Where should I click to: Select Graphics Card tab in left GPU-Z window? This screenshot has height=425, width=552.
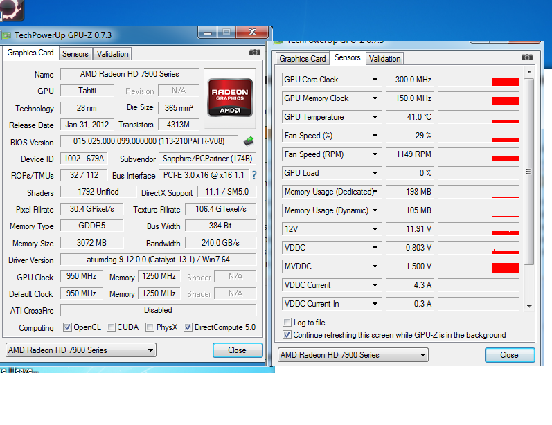(x=30, y=53)
